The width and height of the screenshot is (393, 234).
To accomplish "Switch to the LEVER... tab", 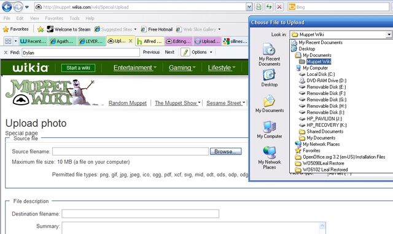I will 92,41.
